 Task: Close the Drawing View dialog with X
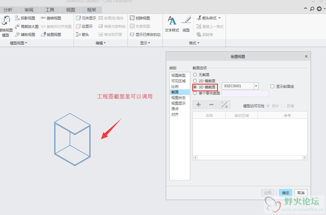tap(306, 56)
